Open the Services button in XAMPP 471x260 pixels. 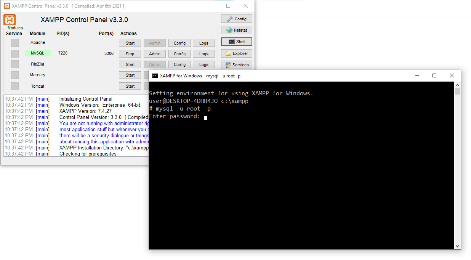[236, 65]
